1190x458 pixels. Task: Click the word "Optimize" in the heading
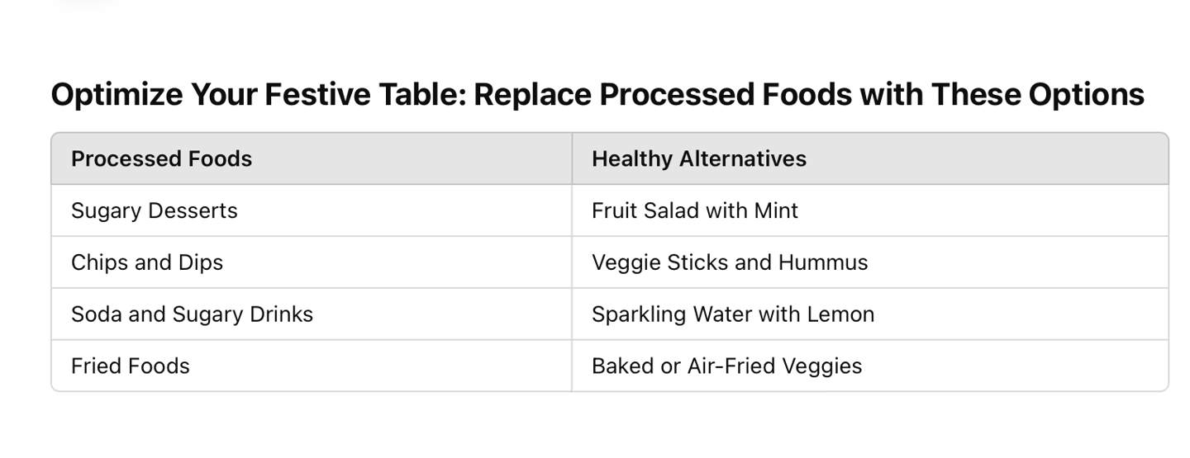tap(117, 95)
